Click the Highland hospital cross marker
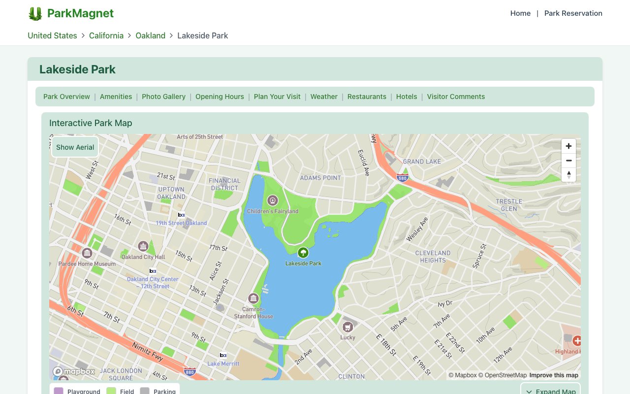This screenshot has height=394, width=630. point(577,341)
